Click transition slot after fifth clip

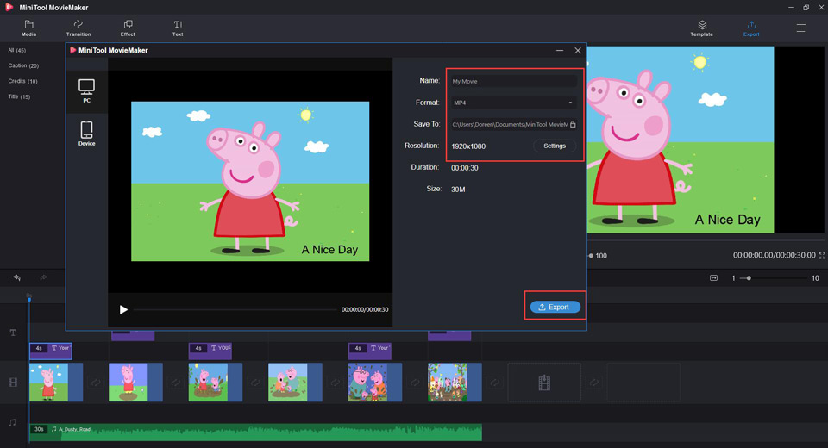coord(415,382)
